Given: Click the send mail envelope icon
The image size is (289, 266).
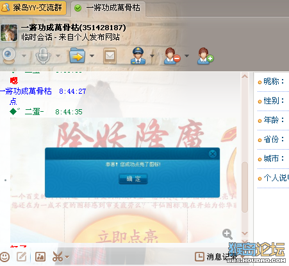Looking at the screenshot, I should pyautogui.click(x=110, y=56).
